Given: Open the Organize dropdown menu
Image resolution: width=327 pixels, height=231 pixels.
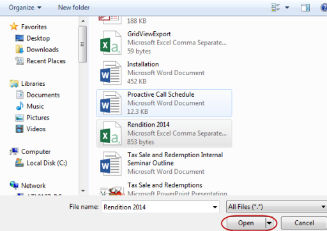Looking at the screenshot, I should tap(25, 8).
